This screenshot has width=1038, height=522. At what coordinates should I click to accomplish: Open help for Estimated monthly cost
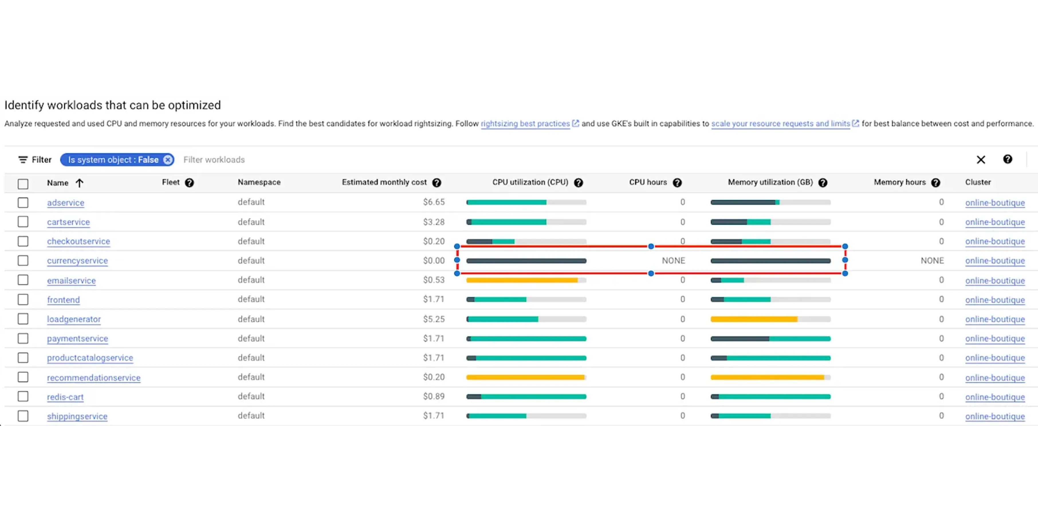click(x=437, y=183)
